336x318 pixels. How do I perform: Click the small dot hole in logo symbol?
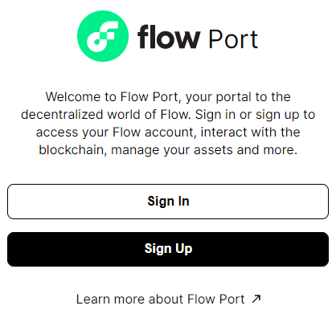96,42
